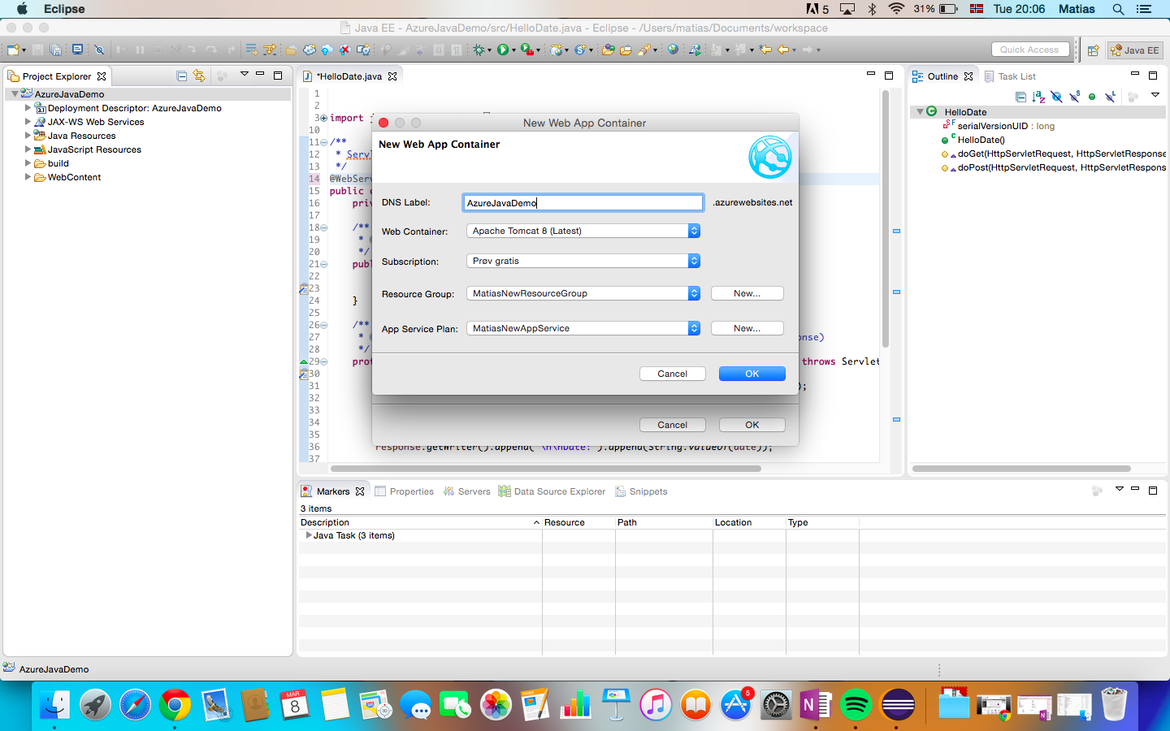Screen dimensions: 1170x731
Task: Click the Run Last Tool icon with red toolbox
Action: pos(527,50)
